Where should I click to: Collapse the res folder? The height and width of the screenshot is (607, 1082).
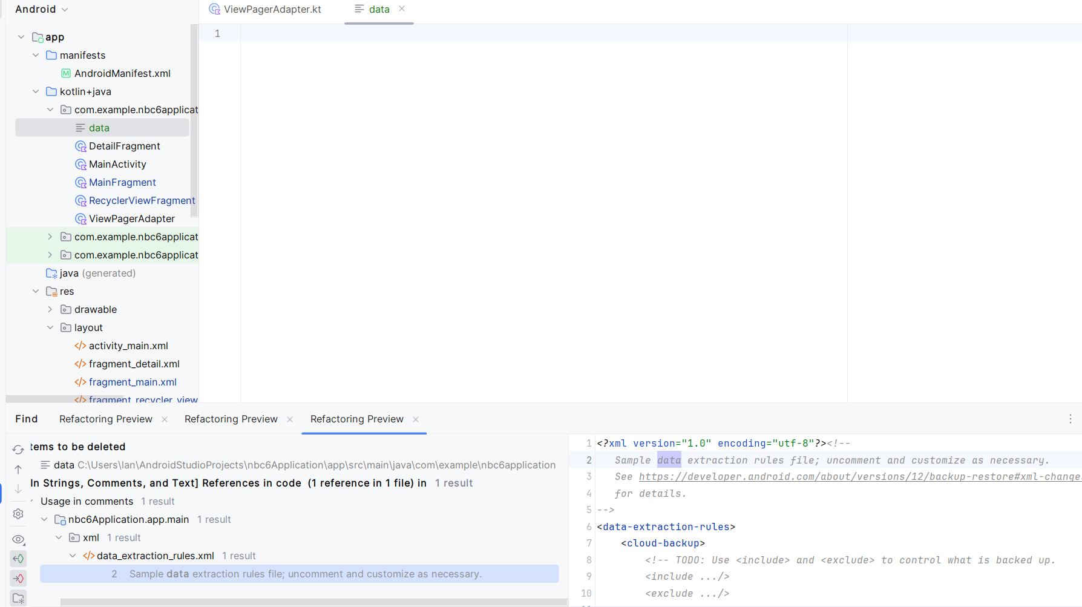(x=36, y=292)
